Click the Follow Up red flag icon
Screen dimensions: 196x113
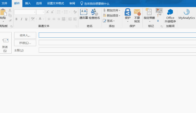(158, 10)
